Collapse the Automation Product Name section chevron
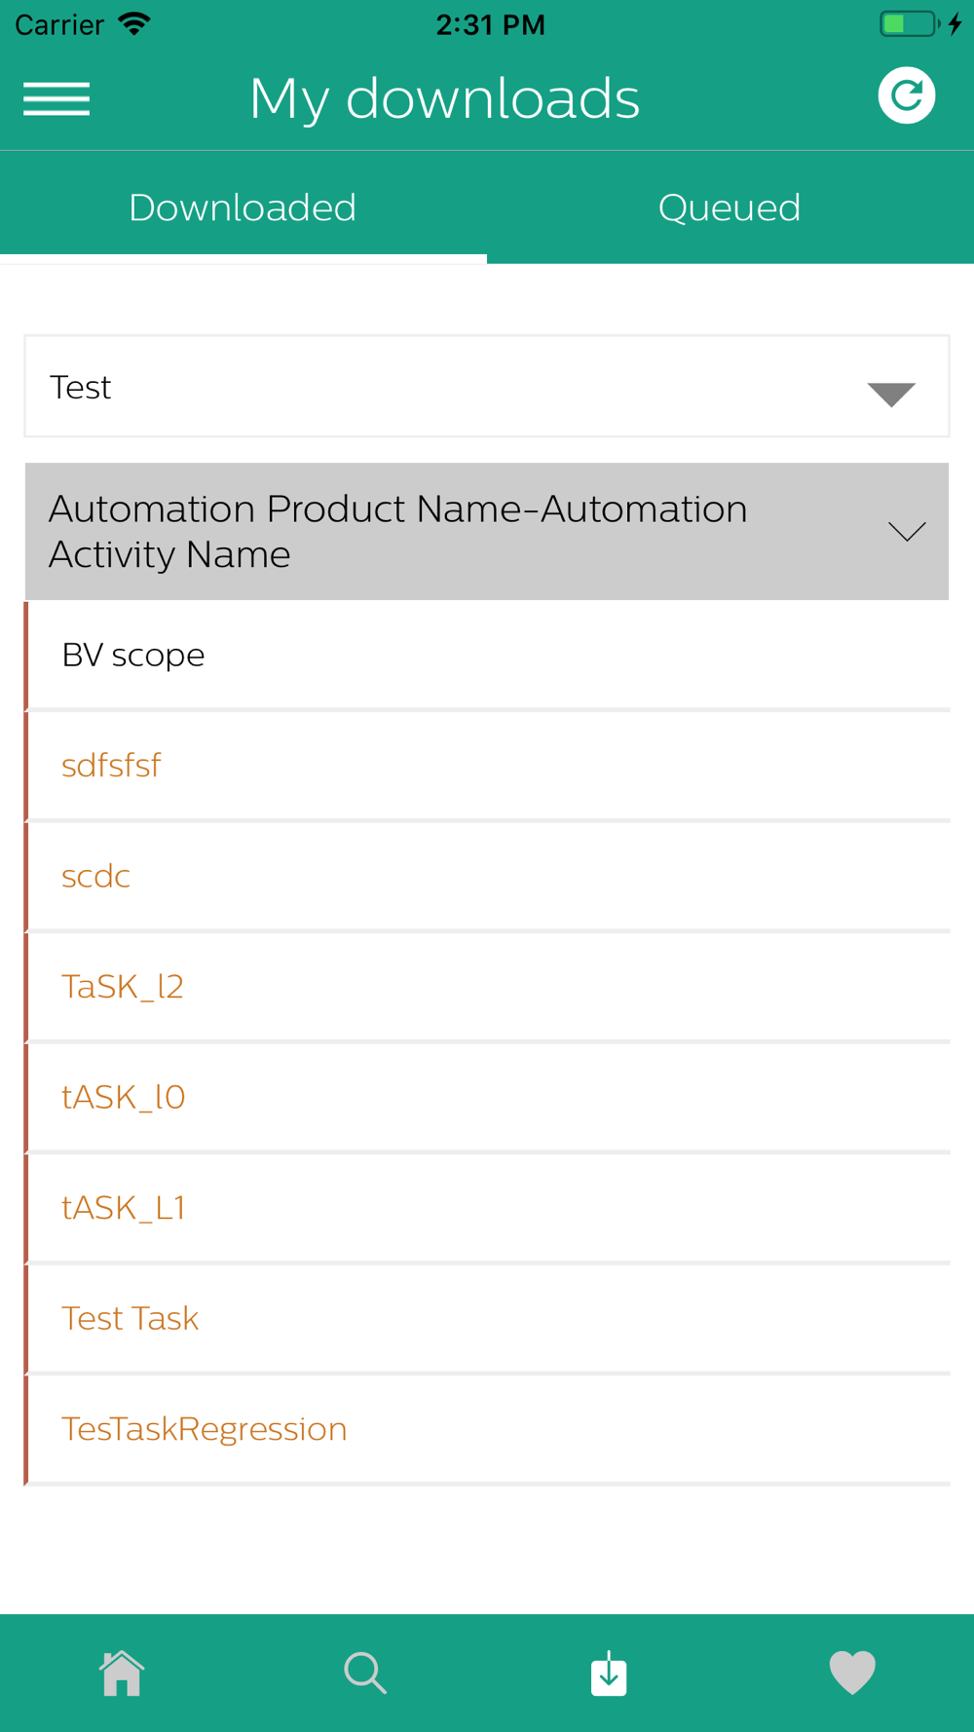974x1732 pixels. (907, 531)
